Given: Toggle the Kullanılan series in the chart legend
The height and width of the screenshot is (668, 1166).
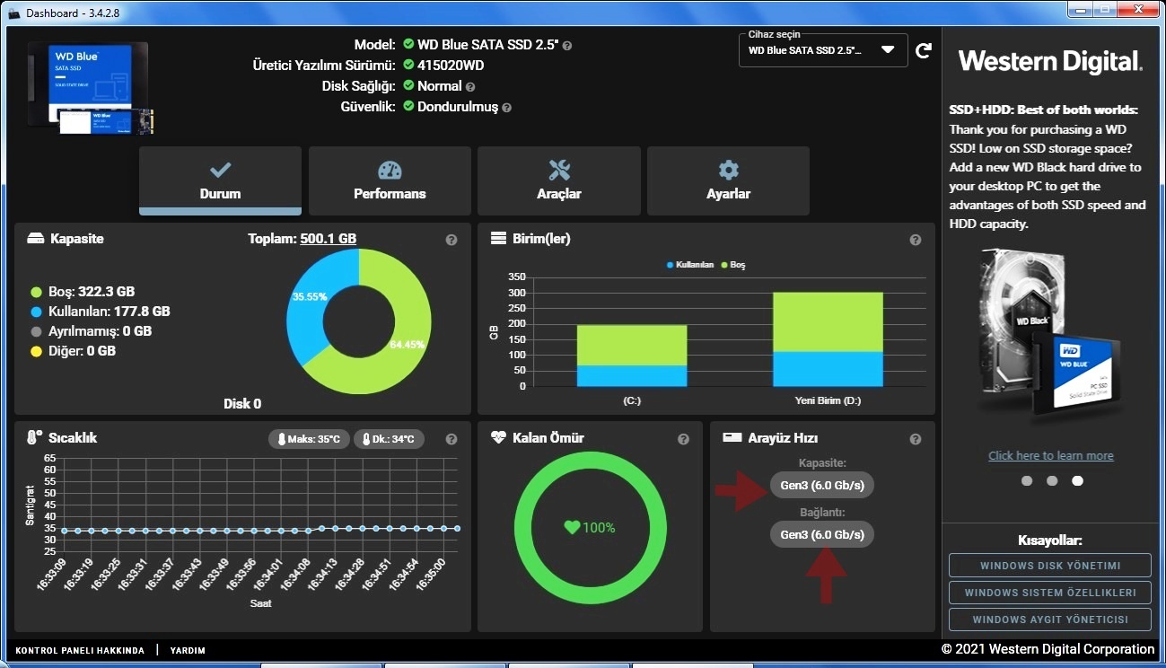Looking at the screenshot, I should (x=690, y=265).
